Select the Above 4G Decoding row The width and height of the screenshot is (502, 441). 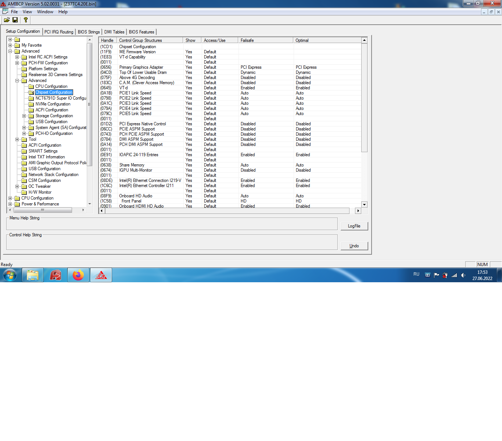click(x=230, y=78)
